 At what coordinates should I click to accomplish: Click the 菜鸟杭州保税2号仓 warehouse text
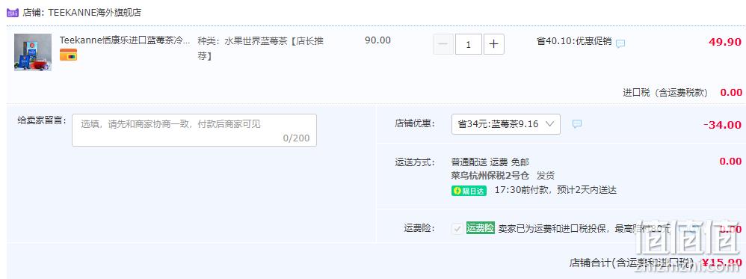point(490,176)
